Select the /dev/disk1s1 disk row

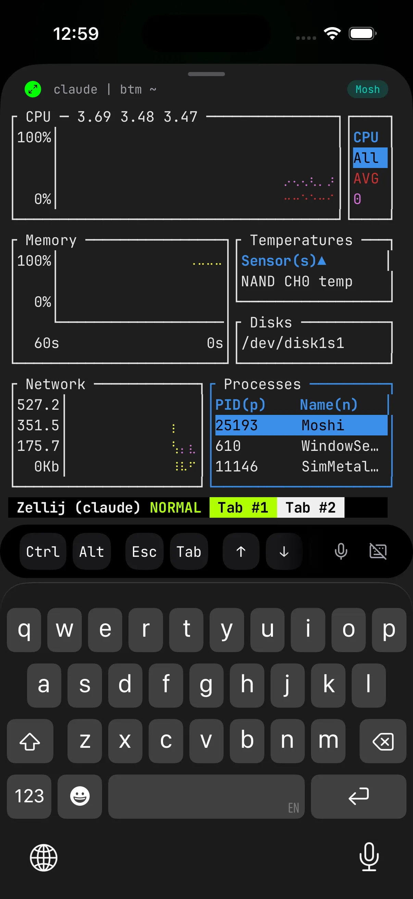[x=293, y=343]
